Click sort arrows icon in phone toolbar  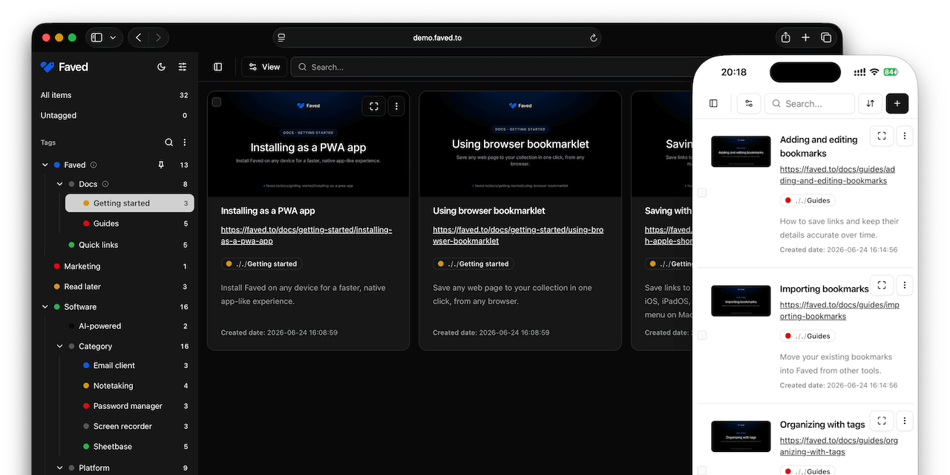[870, 104]
